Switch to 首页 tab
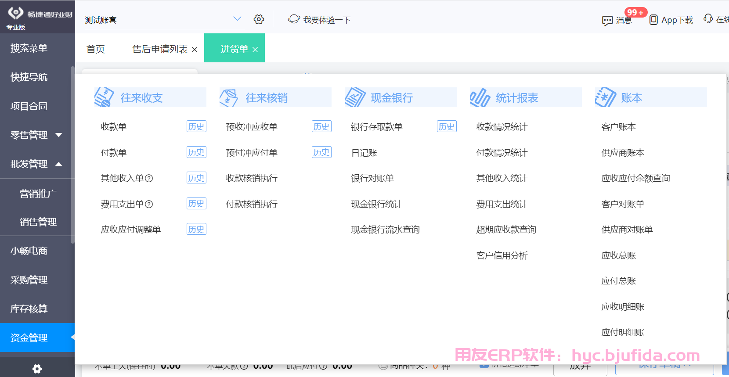Screen dimensions: 729x377 pyautogui.click(x=95, y=49)
